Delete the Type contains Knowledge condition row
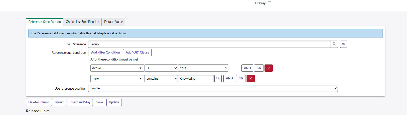 click(251, 78)
